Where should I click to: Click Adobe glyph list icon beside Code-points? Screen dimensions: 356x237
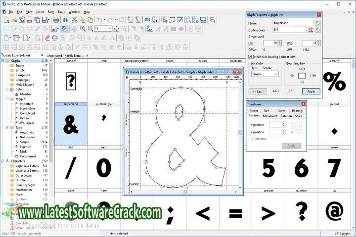[311, 30]
